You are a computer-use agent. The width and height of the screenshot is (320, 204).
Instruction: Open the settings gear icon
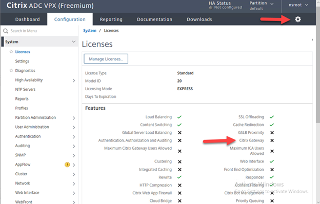click(298, 19)
